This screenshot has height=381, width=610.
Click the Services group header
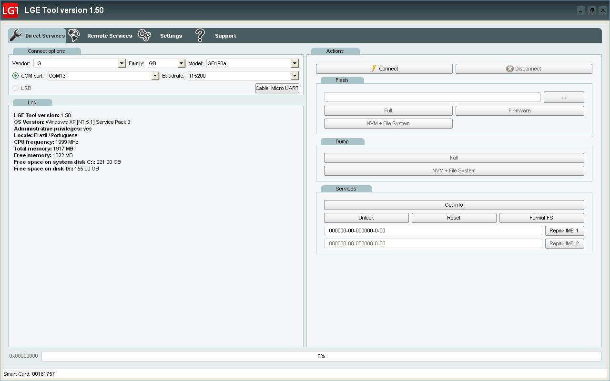pos(346,189)
